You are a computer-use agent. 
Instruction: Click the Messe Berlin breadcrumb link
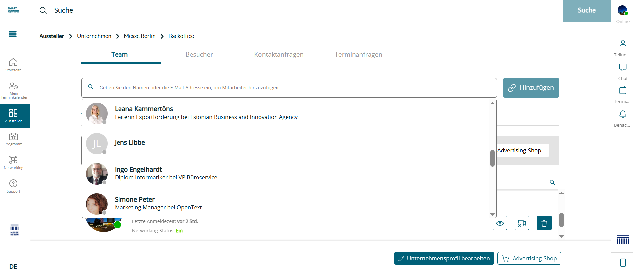(140, 36)
